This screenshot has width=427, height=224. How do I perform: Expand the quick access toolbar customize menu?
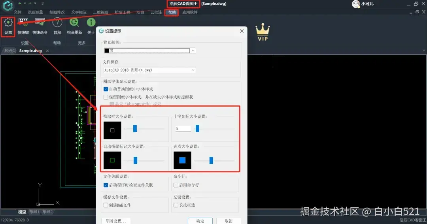(x=42, y=4)
